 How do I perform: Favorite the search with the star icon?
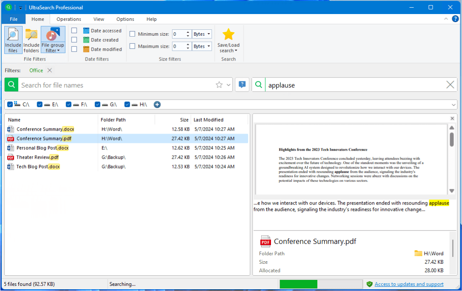pos(219,85)
